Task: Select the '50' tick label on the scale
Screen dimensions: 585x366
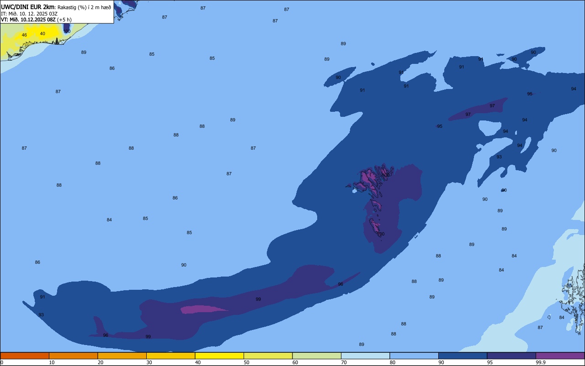Action: [247, 362]
